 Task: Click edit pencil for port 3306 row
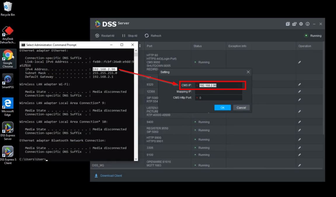click(300, 148)
